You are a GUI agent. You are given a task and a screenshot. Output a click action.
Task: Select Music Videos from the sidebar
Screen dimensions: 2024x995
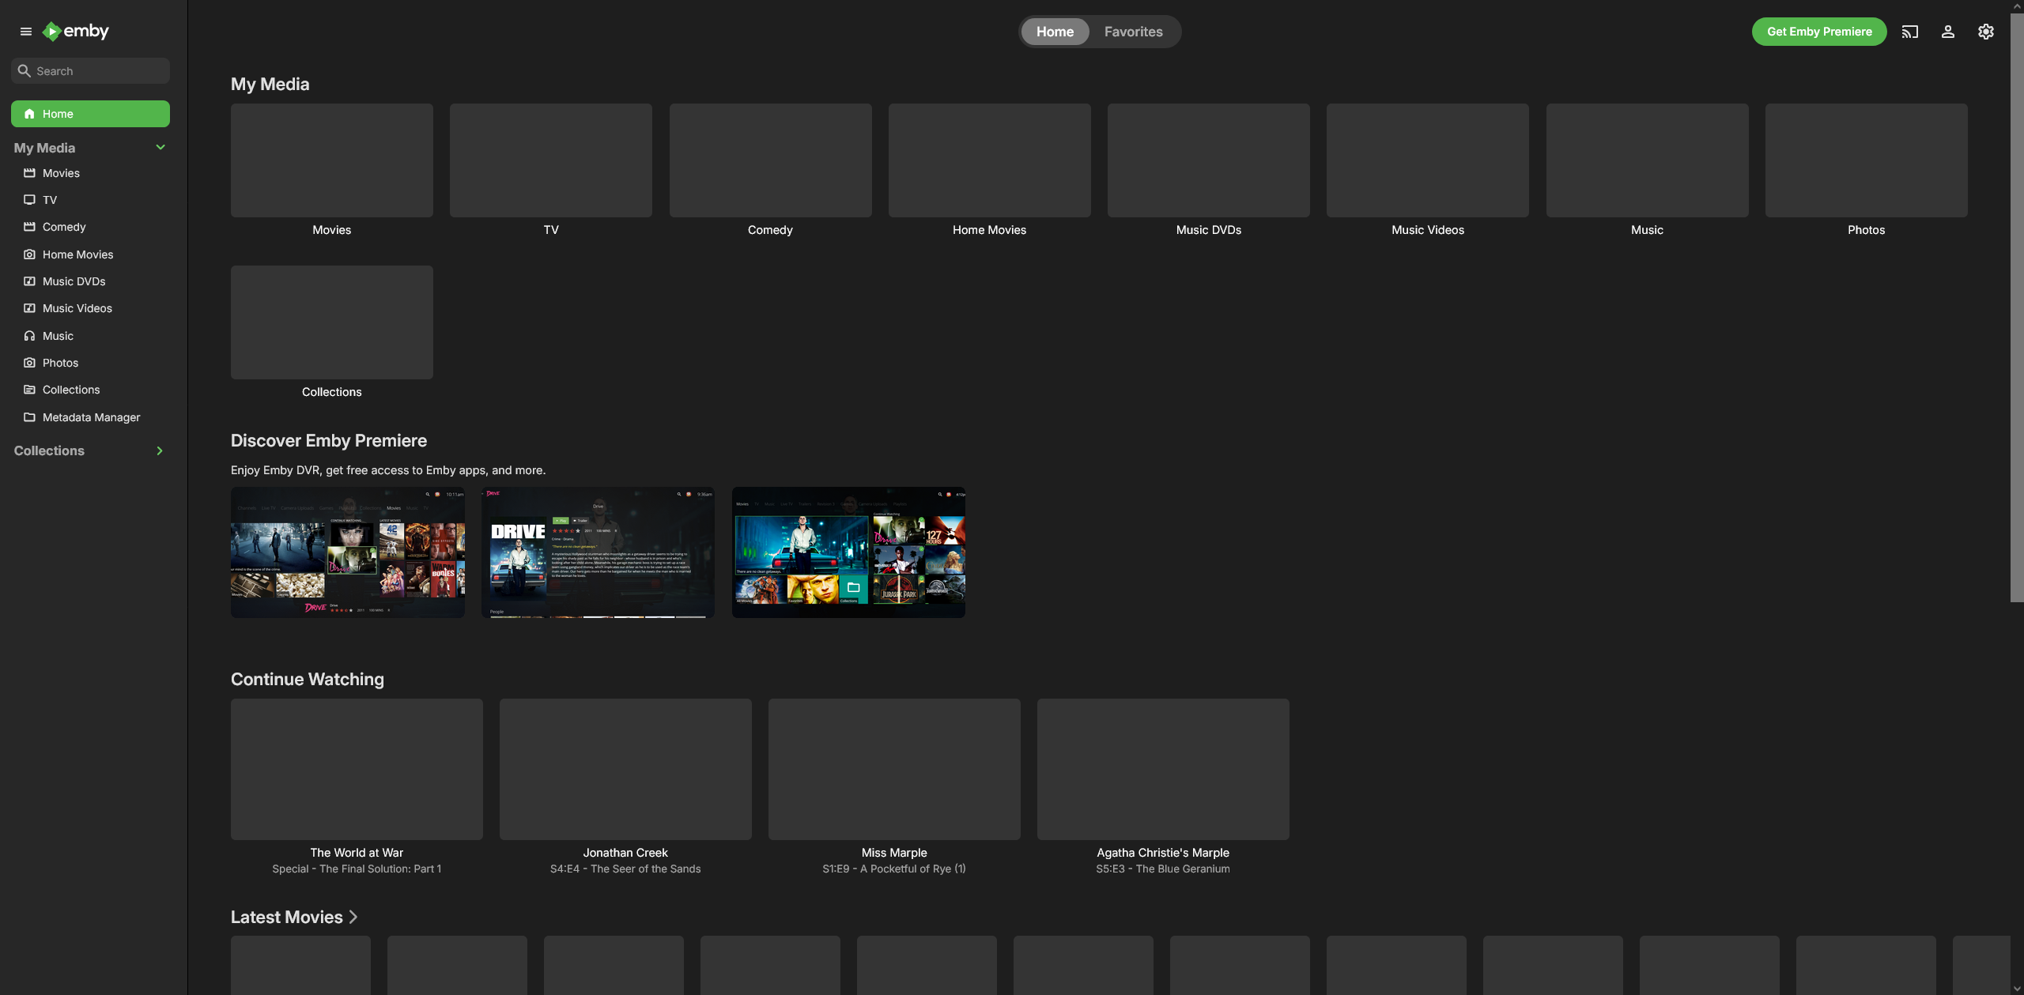(77, 308)
